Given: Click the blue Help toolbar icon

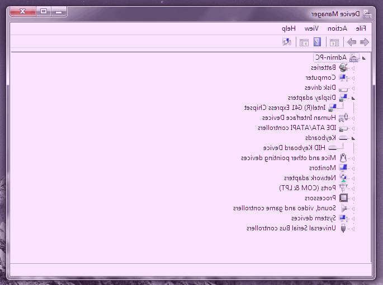Looking at the screenshot, I should (317, 42).
